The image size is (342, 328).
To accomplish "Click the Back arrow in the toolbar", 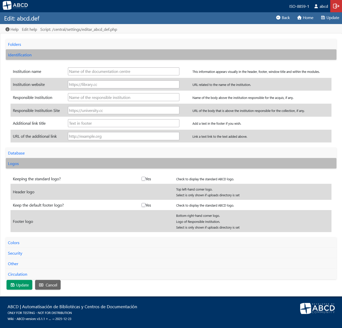I will (x=278, y=18).
